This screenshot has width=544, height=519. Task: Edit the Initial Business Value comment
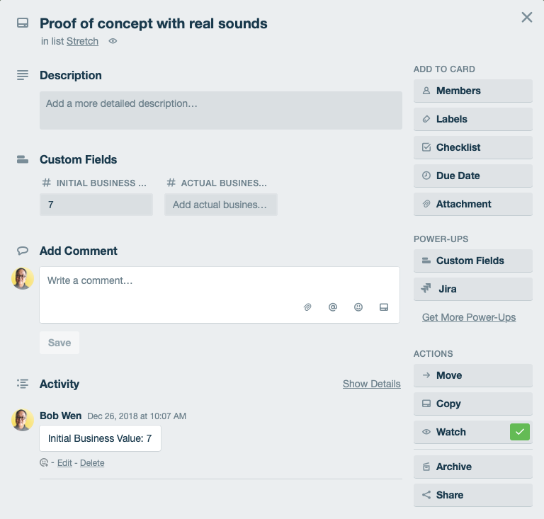64,463
